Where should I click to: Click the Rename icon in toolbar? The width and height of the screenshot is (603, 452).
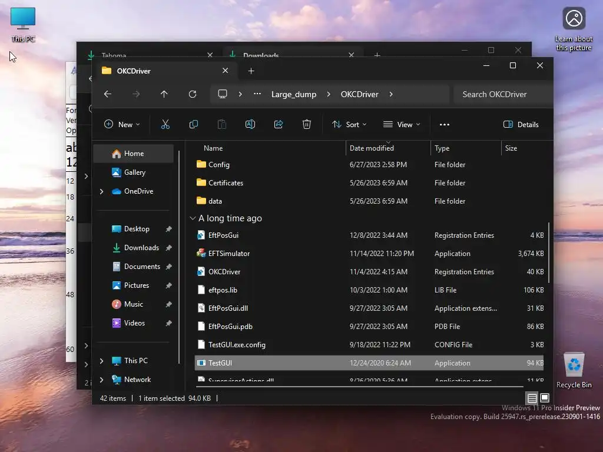[x=250, y=124]
